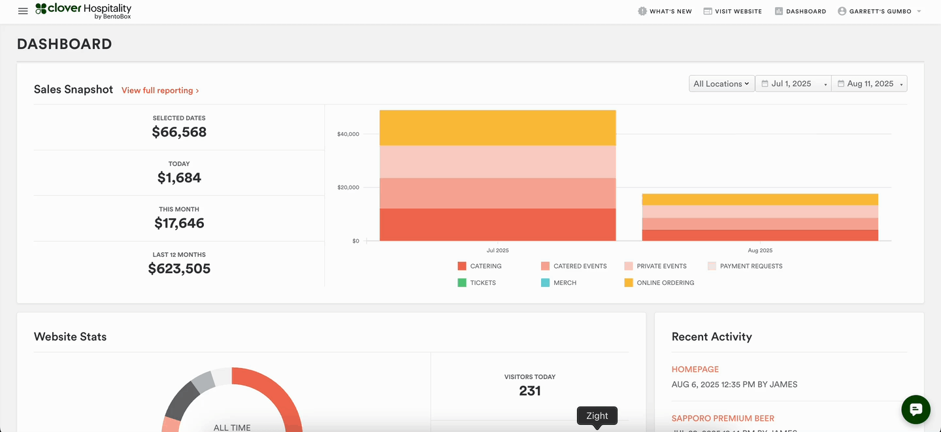Click View full reporting link
The image size is (941, 432).
tap(160, 90)
